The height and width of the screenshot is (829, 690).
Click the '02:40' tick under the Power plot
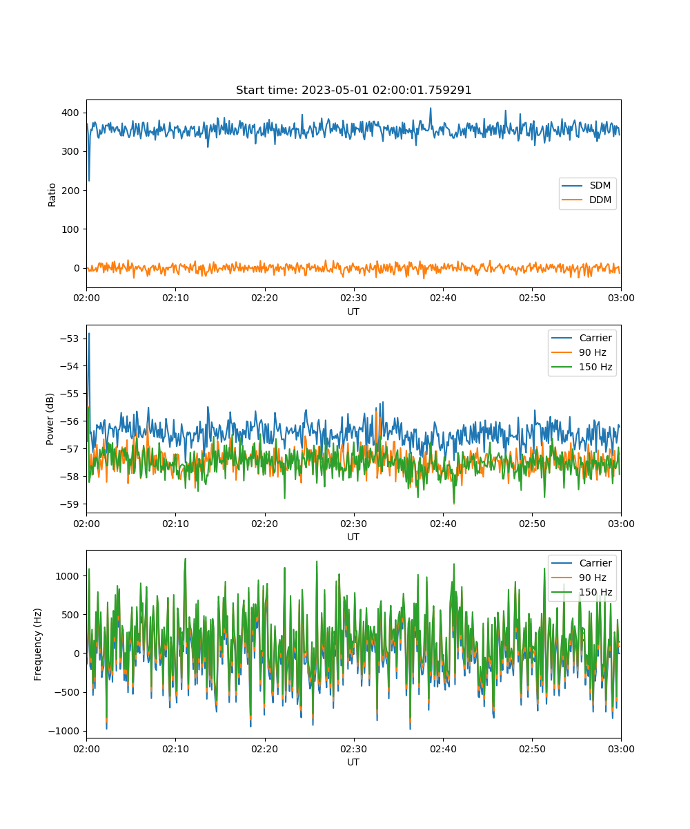(x=442, y=523)
